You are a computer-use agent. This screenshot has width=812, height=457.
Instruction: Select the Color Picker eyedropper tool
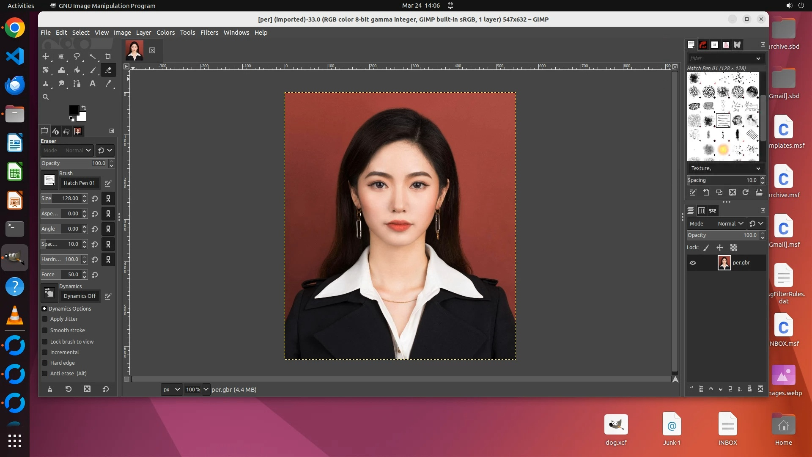pos(108,84)
